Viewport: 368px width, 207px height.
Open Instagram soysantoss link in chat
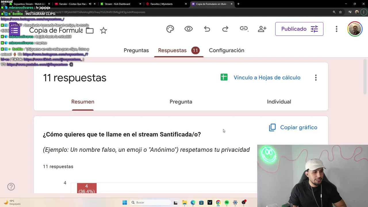point(32,19)
